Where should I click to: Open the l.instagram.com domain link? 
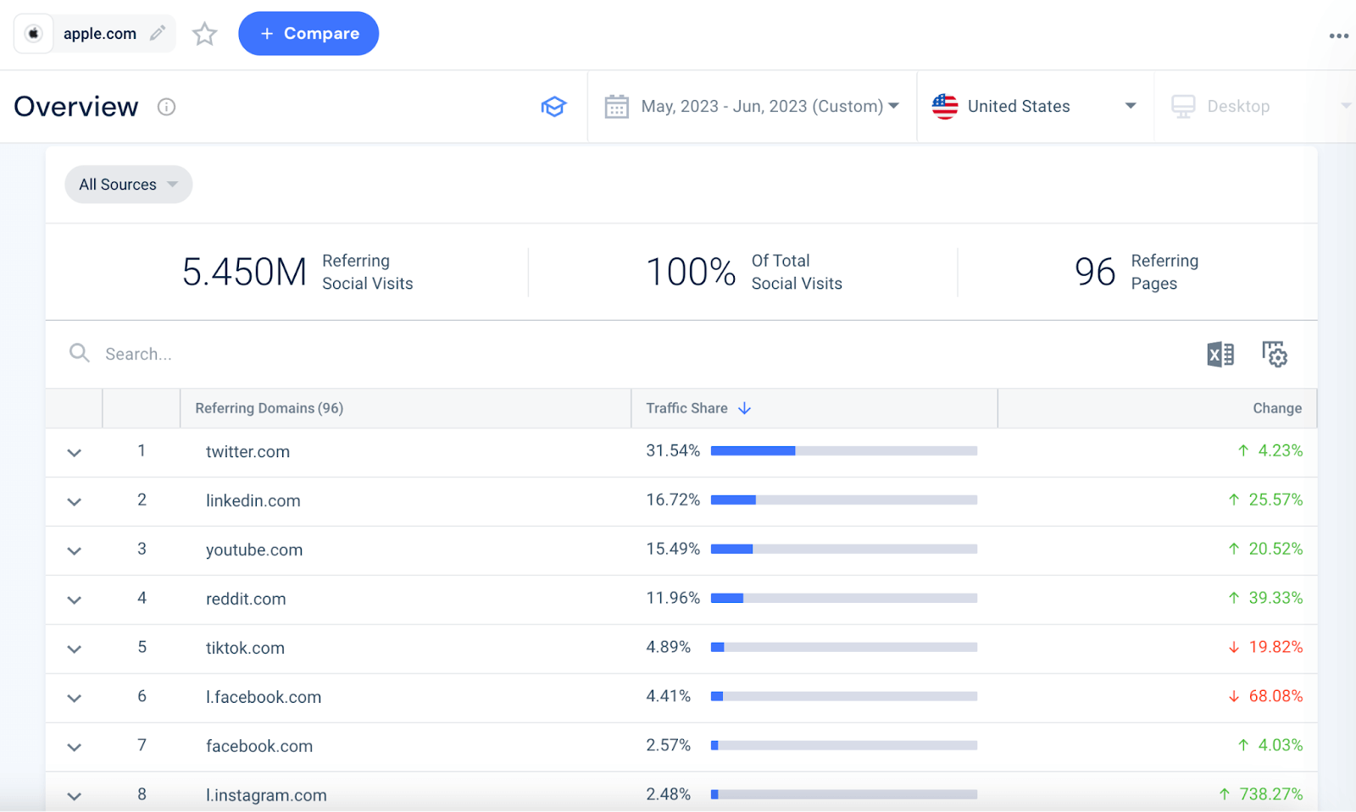tap(266, 796)
